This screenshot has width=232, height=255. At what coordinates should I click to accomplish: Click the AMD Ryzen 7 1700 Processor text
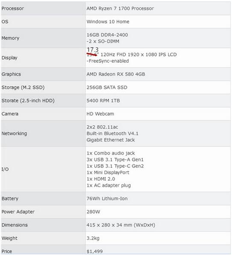120,9
